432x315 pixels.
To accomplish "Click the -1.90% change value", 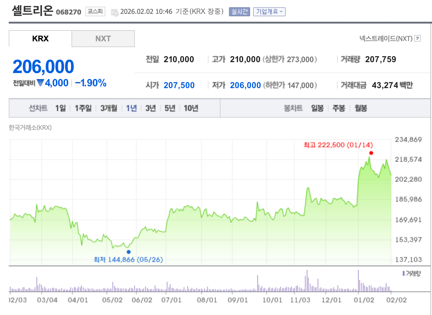I will point(91,83).
